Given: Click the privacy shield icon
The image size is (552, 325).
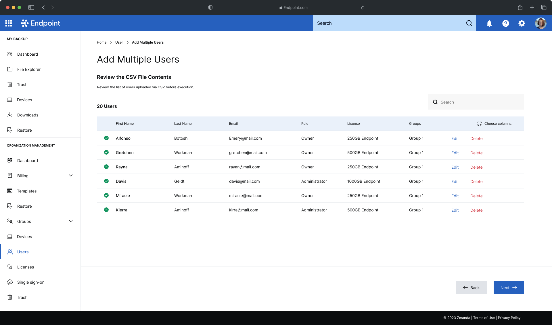Looking at the screenshot, I should coord(210,7).
